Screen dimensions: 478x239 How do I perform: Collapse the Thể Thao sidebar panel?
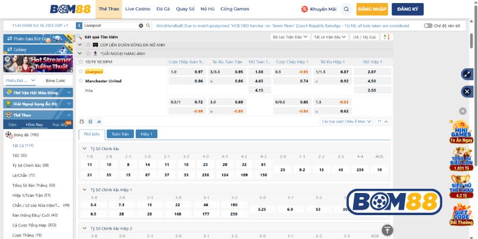coord(38,115)
